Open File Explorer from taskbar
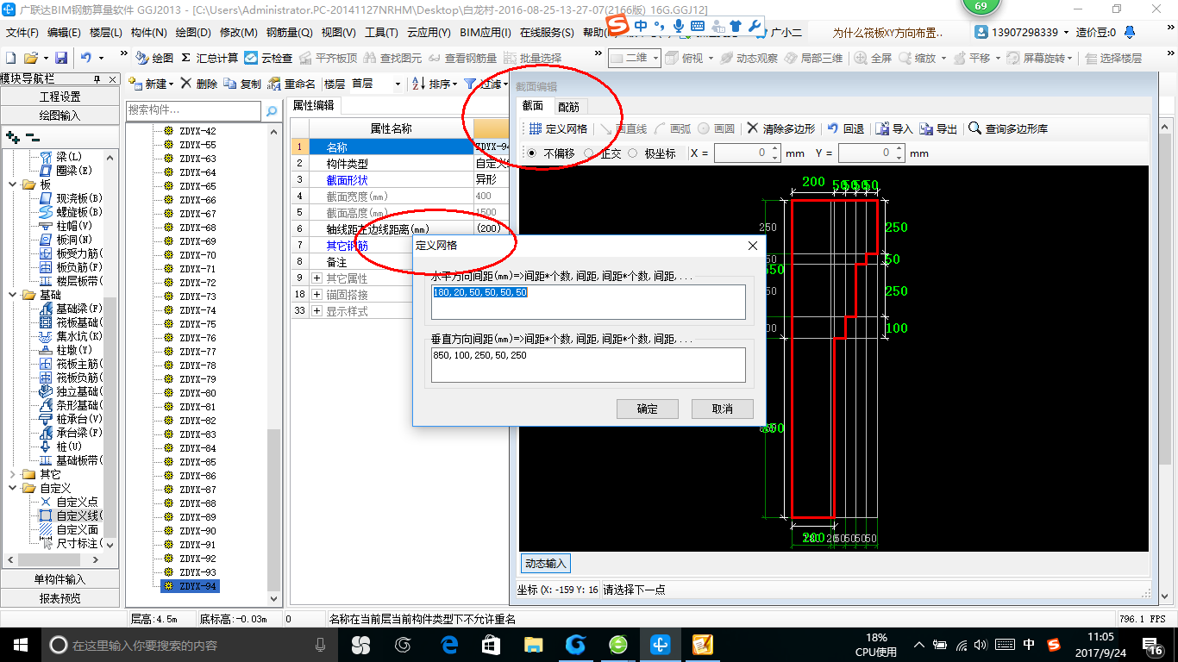 pos(534,644)
